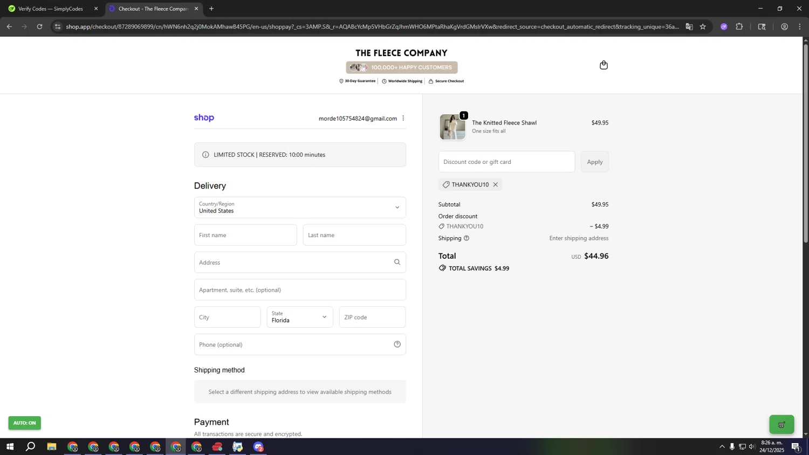Click the page vertical scrollbar
Image resolution: width=809 pixels, height=455 pixels.
tap(806, 143)
